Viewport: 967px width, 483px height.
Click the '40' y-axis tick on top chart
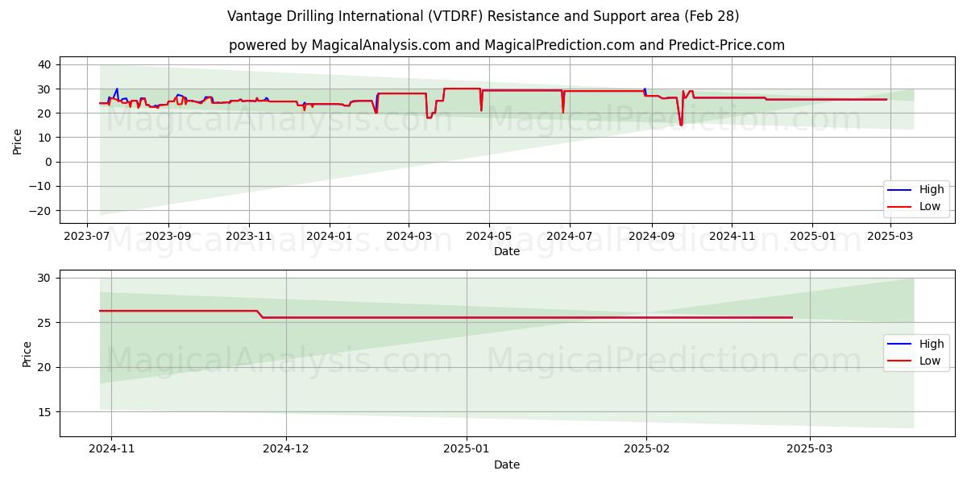[x=45, y=64]
